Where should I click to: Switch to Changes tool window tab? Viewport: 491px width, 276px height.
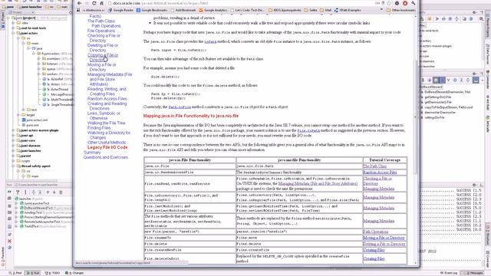coord(74,273)
